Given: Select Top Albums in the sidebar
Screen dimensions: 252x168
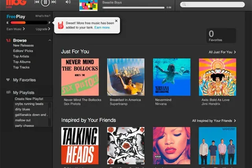Looking at the screenshot, I should (x=21, y=62).
